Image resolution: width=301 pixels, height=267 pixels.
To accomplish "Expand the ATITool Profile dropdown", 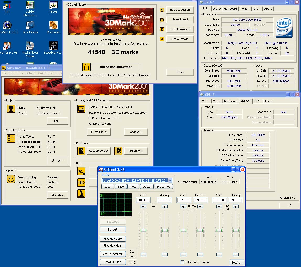I will 170,181.
